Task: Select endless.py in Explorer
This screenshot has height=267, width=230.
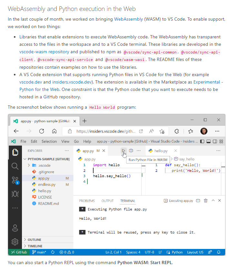Action: (48, 184)
